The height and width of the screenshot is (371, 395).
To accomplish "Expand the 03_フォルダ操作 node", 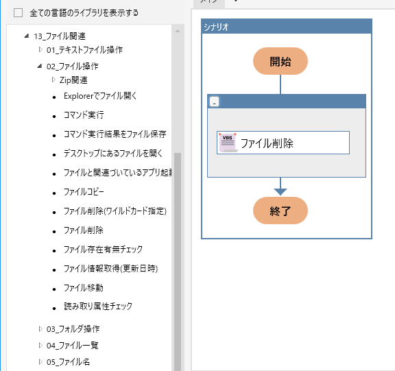I will click(x=40, y=328).
